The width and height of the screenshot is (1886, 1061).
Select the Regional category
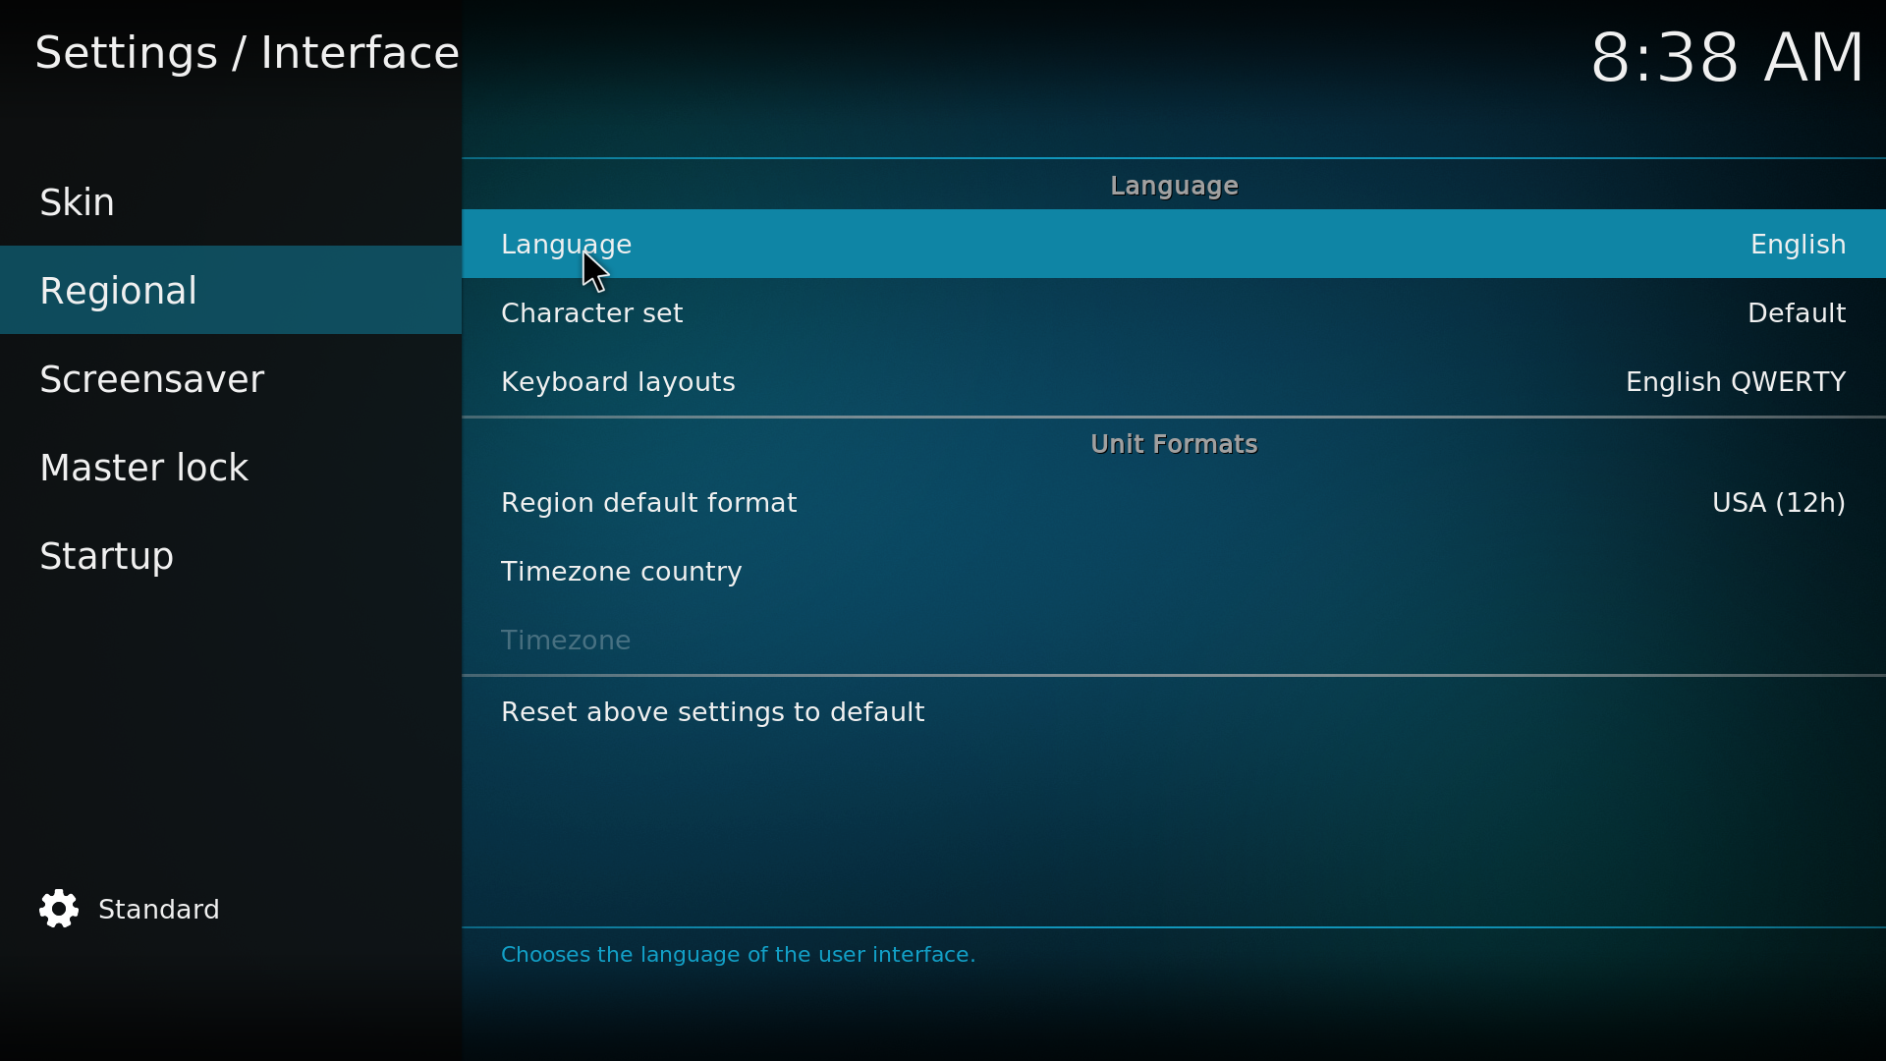click(118, 291)
